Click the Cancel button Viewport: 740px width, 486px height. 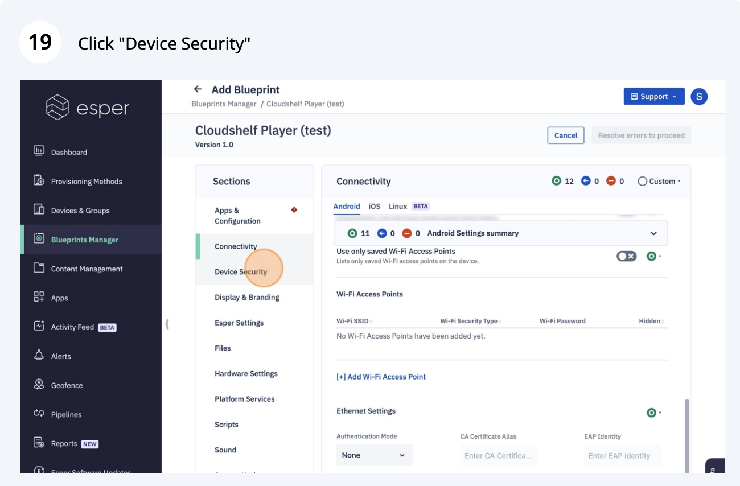tap(565, 135)
